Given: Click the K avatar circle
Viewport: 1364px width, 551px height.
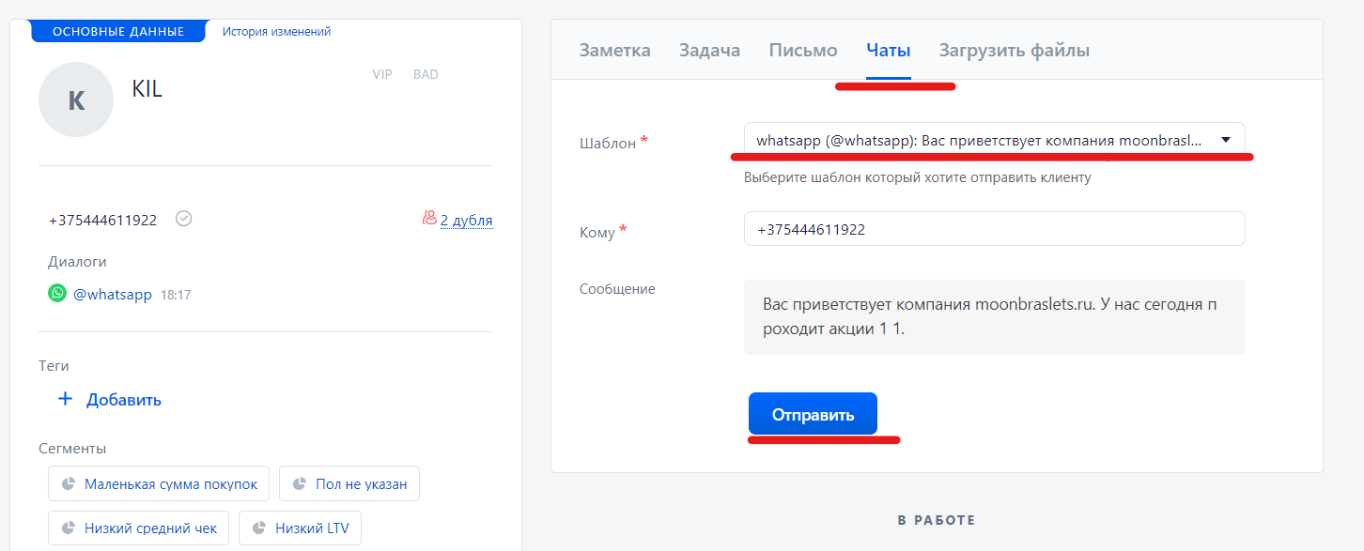Looking at the screenshot, I should coord(76,99).
